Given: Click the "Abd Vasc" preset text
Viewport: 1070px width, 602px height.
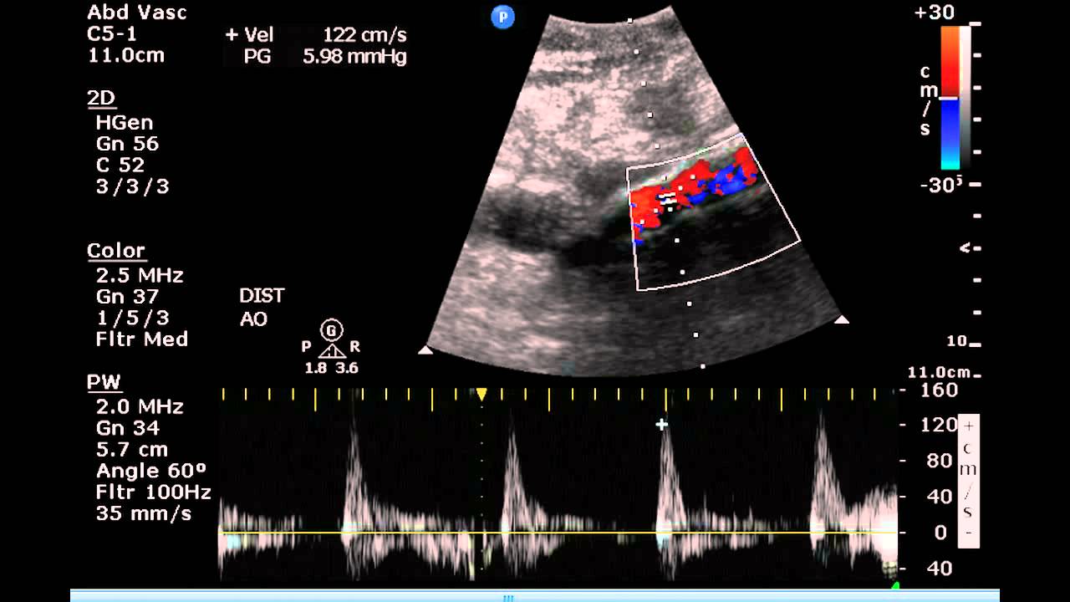Looking at the screenshot, I should tap(137, 13).
